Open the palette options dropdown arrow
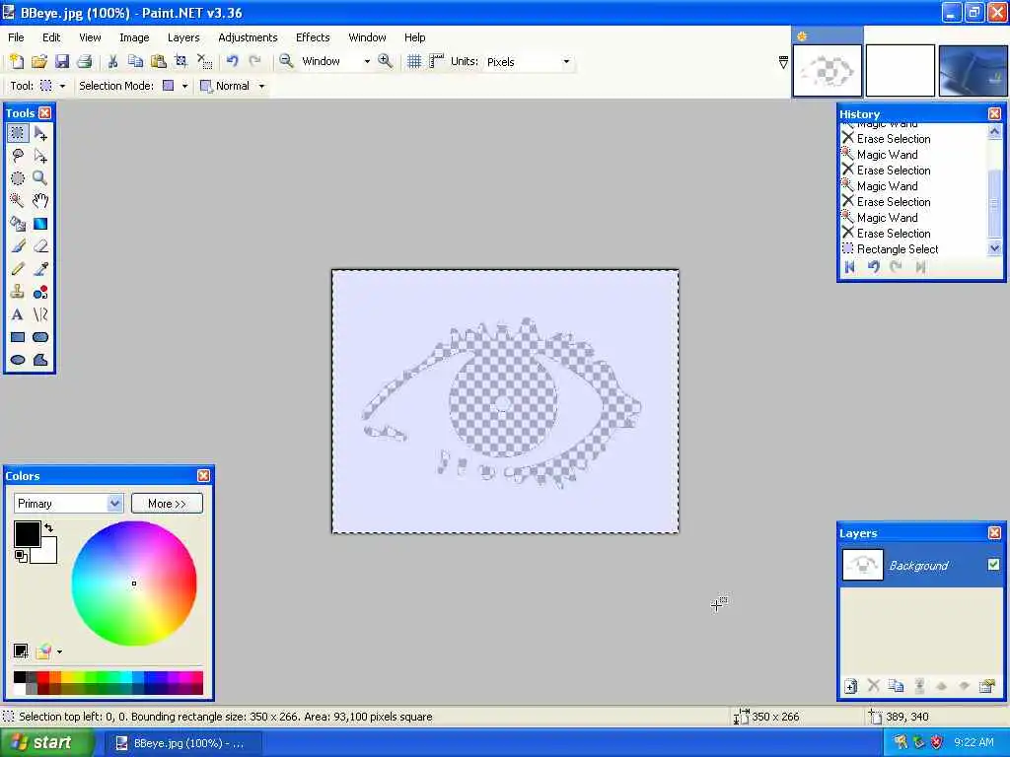 tap(59, 652)
